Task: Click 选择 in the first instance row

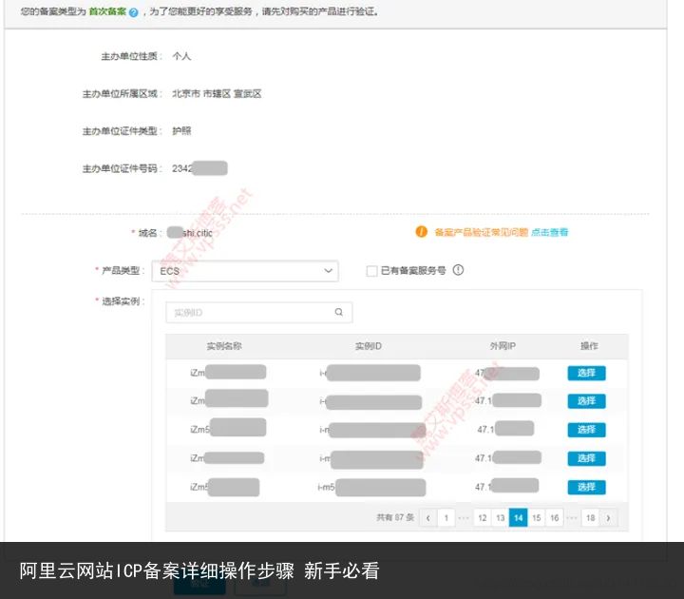Action: pyautogui.click(x=586, y=373)
